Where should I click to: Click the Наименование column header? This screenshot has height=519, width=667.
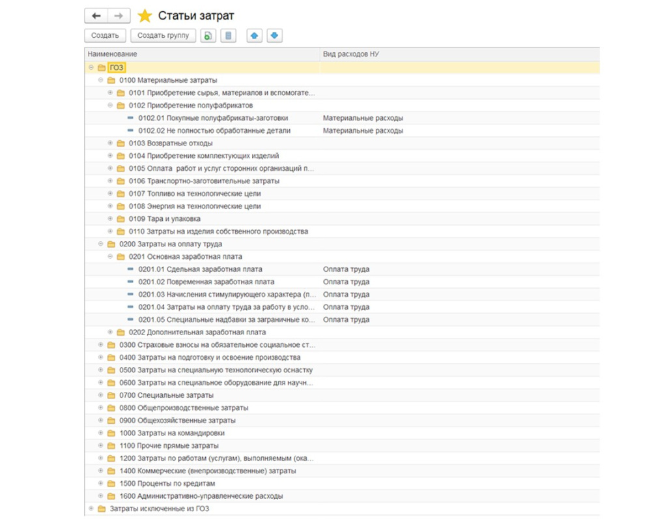point(202,54)
